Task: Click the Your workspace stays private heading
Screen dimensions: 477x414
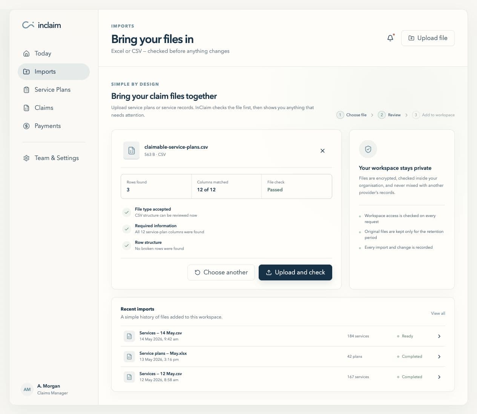Action: pos(395,168)
